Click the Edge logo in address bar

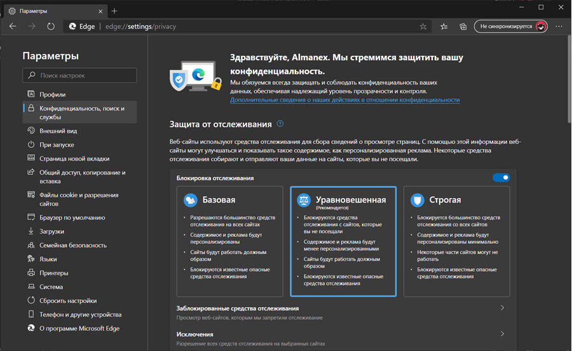pos(72,26)
